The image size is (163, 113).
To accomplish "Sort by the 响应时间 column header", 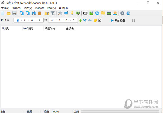I will [54, 28].
